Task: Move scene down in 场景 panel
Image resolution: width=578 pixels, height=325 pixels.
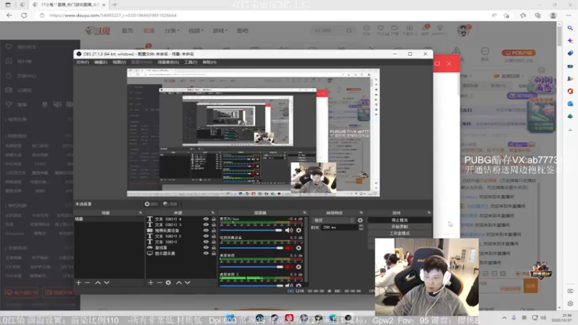Action: coord(107,282)
